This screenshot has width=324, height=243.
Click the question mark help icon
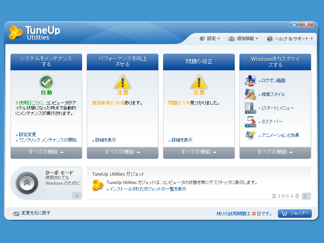tap(270, 39)
